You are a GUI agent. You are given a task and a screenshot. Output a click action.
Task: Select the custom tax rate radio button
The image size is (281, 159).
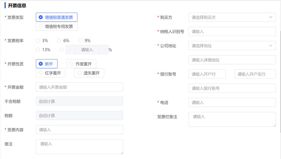point(61,49)
